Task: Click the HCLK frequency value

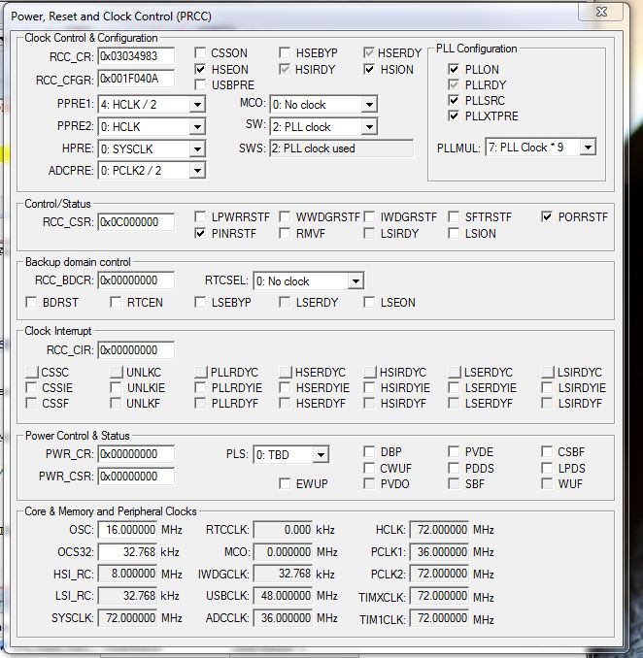Action: coord(439,530)
